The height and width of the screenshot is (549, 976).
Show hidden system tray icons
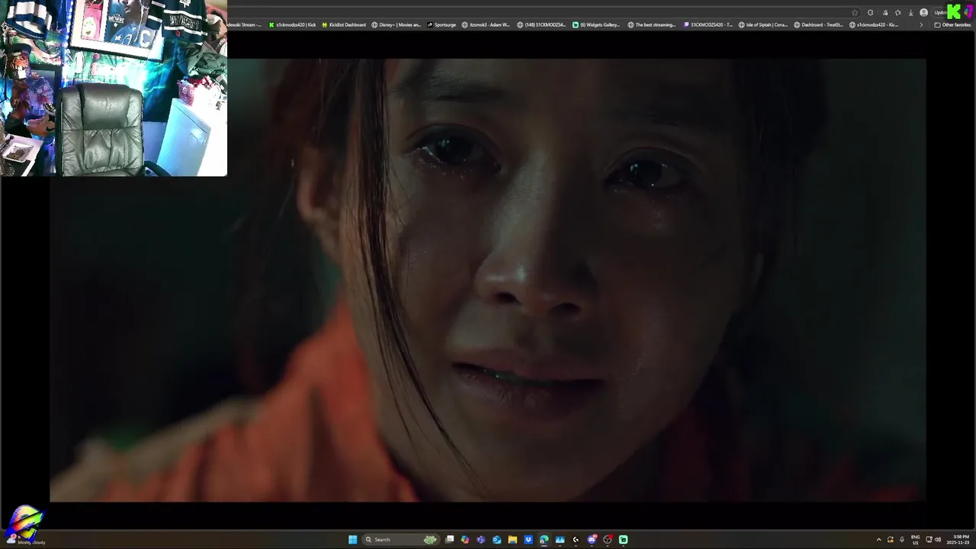tap(878, 540)
